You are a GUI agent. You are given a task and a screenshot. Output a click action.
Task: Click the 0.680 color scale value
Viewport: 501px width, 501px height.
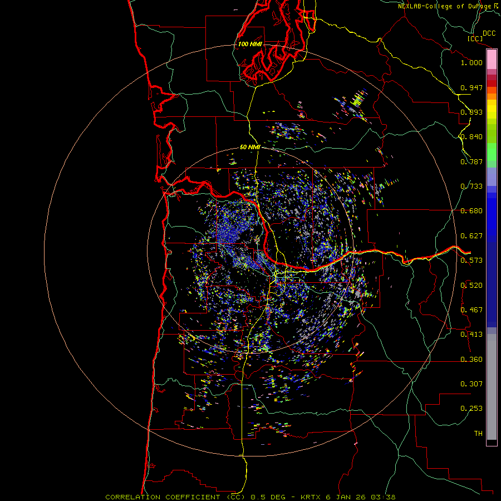[x=471, y=211]
